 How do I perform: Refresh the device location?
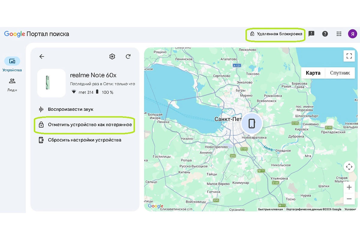click(128, 56)
